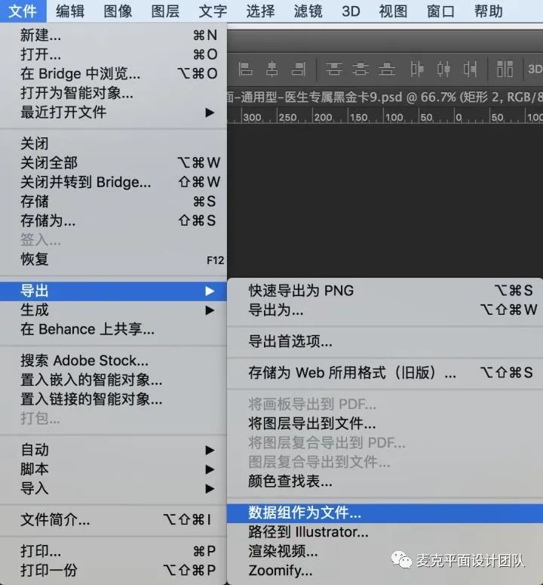Open the 文字 menu
The width and height of the screenshot is (543, 585).
(x=213, y=11)
